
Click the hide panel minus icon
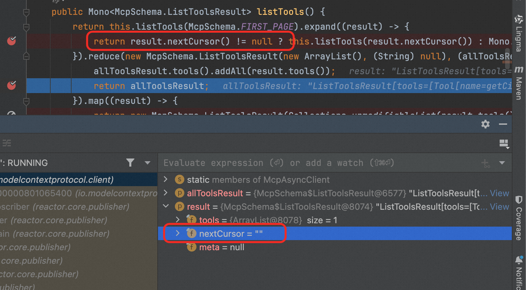point(503,124)
